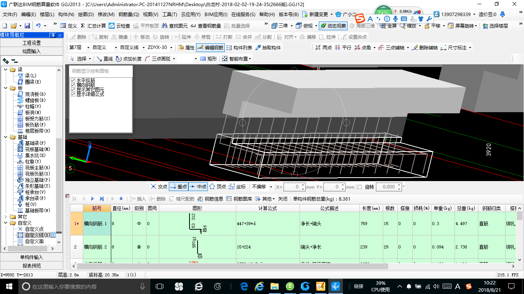
Task: Launch 云检查 cloud check
Action: coord(119,26)
